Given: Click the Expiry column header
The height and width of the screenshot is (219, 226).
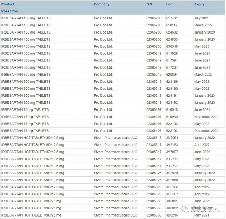Looking at the screenshot, I should click(x=199, y=4).
